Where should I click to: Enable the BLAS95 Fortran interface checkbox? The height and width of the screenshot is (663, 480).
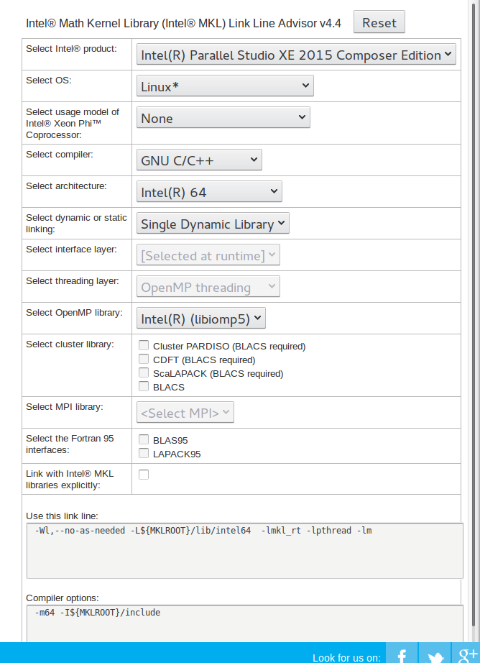[144, 440]
